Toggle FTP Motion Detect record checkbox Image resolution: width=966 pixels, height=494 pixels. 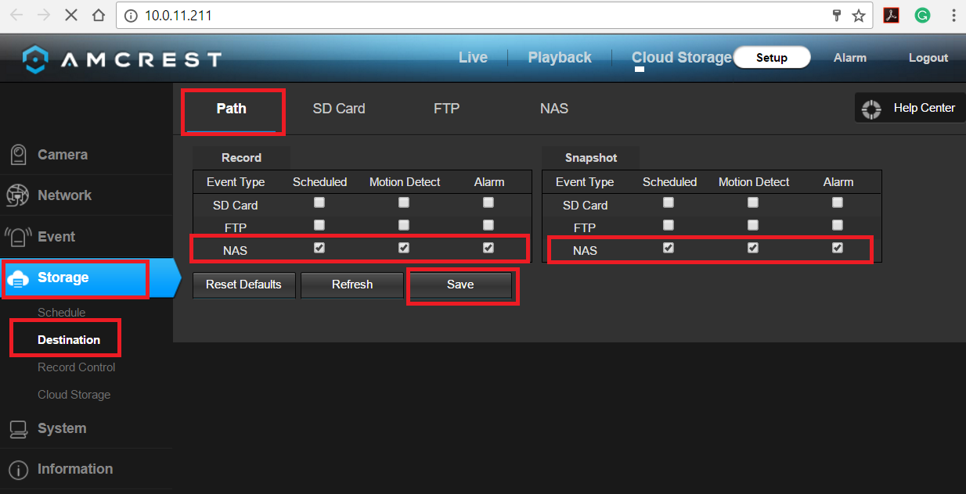click(404, 225)
